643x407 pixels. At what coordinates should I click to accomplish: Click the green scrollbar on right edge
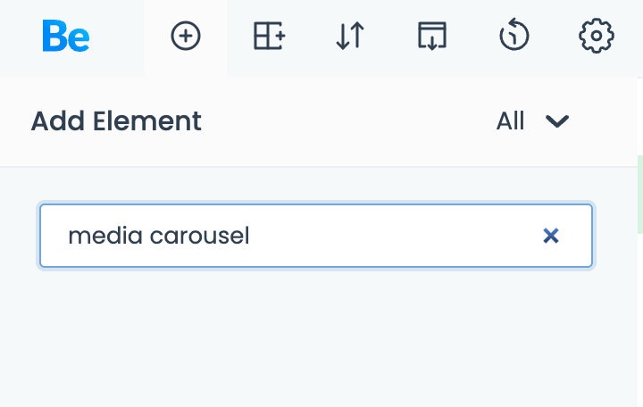[x=639, y=195]
